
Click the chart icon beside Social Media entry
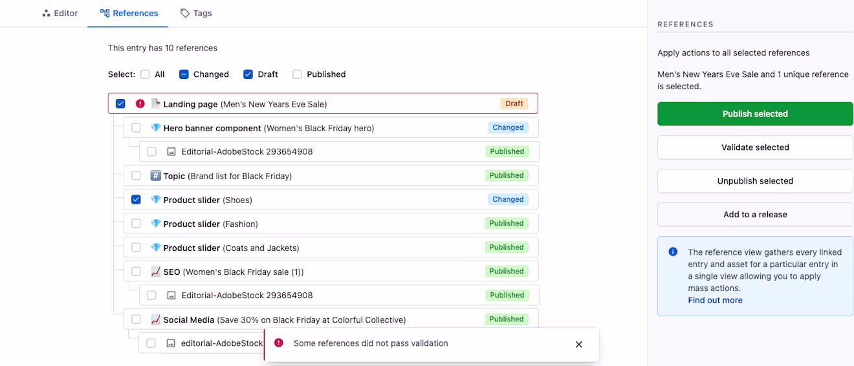pyautogui.click(x=155, y=319)
